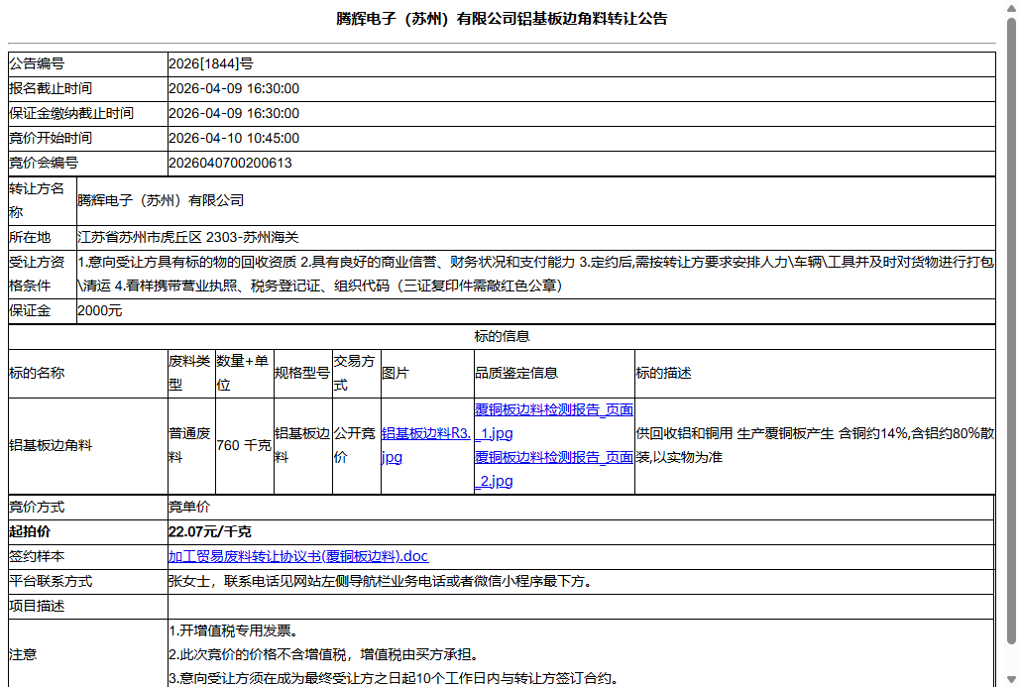Click 保证金缴纳截止时间 label
Image resolution: width=1019 pixels, height=687 pixels.
70,113
